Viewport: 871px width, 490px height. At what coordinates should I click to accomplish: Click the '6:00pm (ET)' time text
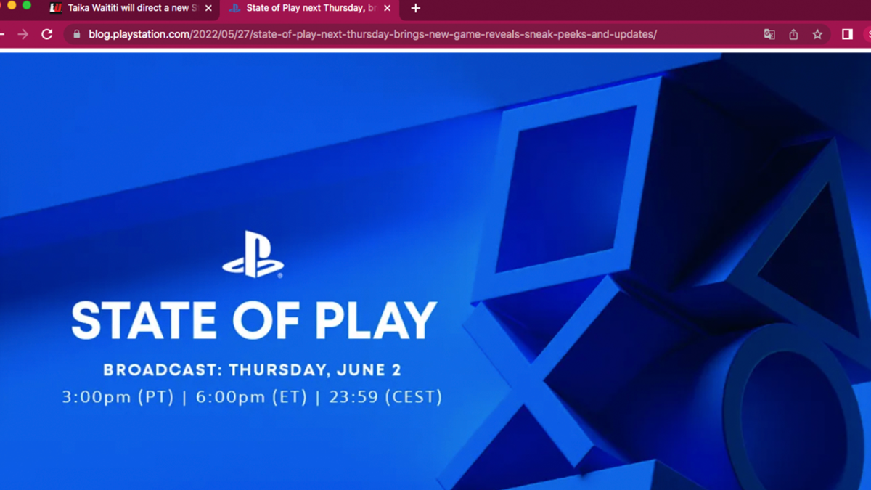pos(252,397)
